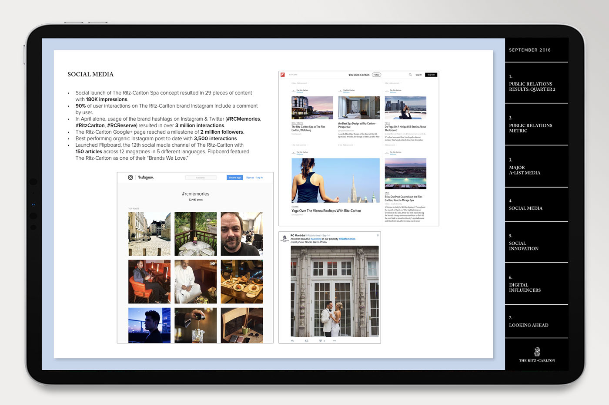Image resolution: width=609 pixels, height=405 pixels.
Task: Open Do Yoga On A Helipad article
Action: (405, 128)
